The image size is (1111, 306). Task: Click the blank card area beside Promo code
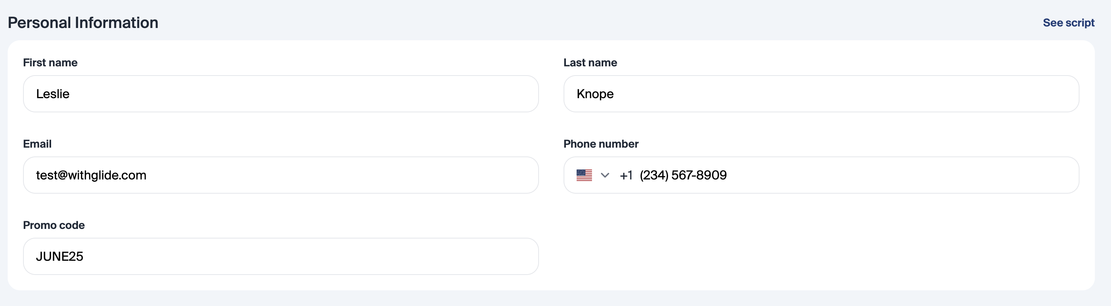819,250
